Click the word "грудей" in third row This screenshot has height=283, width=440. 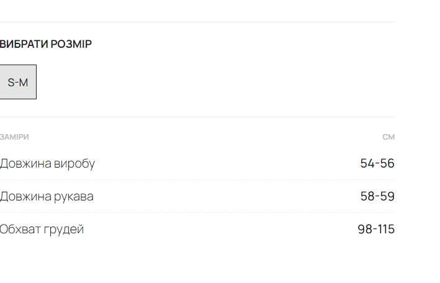[64, 230]
